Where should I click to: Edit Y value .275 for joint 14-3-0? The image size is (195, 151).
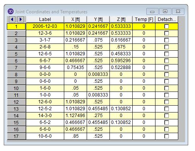coord(98,116)
